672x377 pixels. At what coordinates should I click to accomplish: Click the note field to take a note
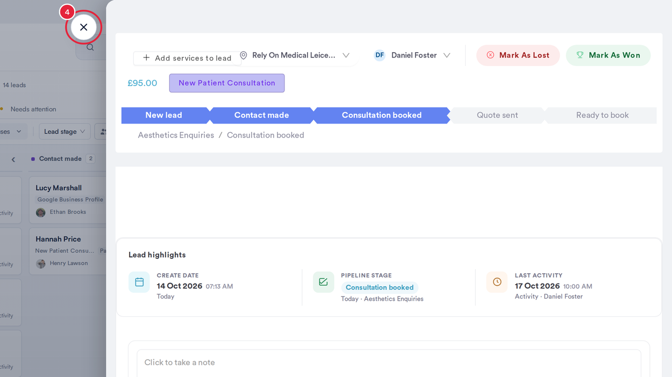[x=389, y=363]
